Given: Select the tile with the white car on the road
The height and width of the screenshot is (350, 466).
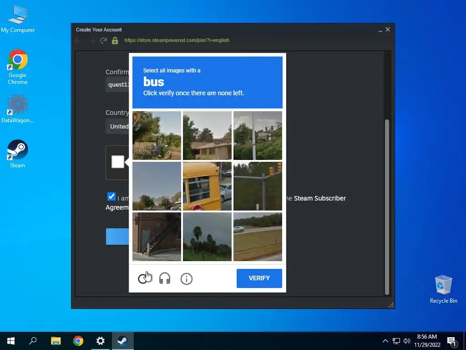Looking at the screenshot, I should pos(258,237).
